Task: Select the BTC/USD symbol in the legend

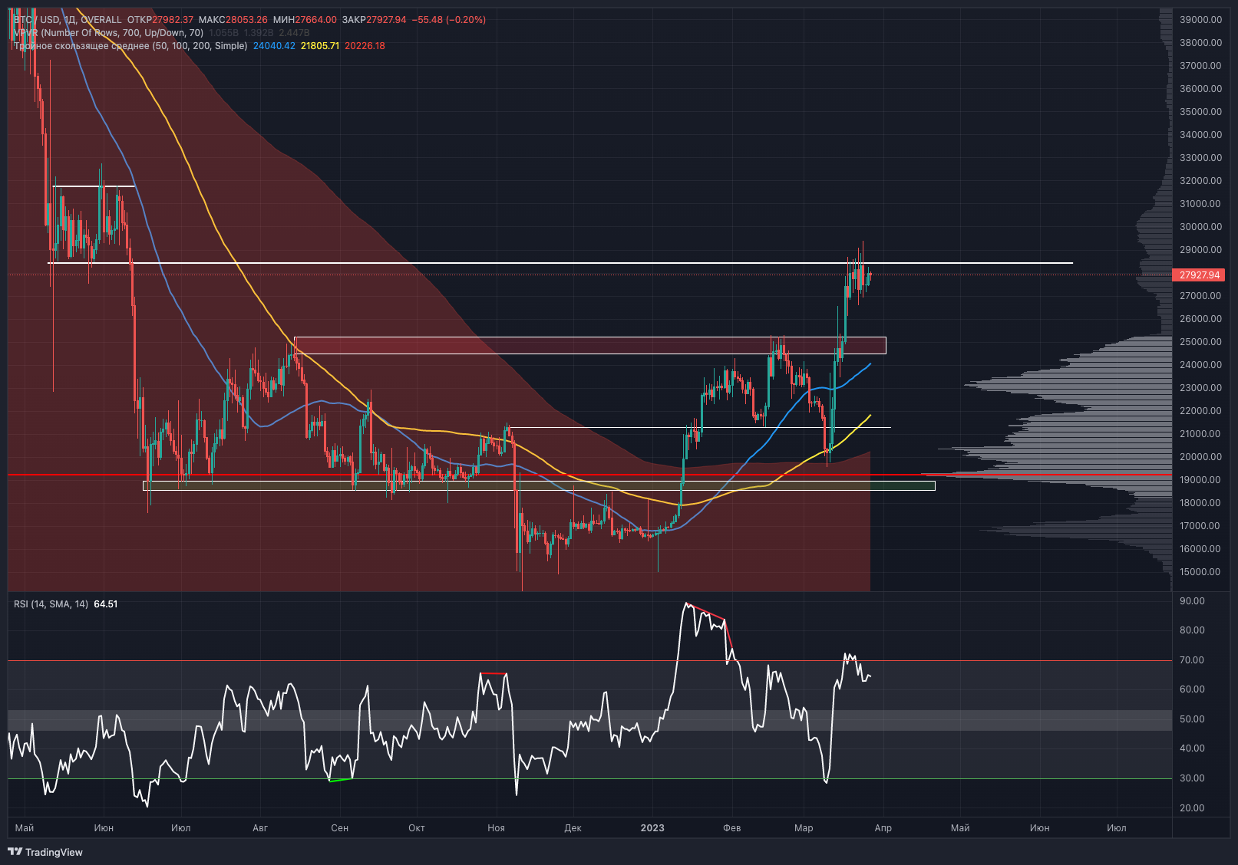Action: (35, 18)
